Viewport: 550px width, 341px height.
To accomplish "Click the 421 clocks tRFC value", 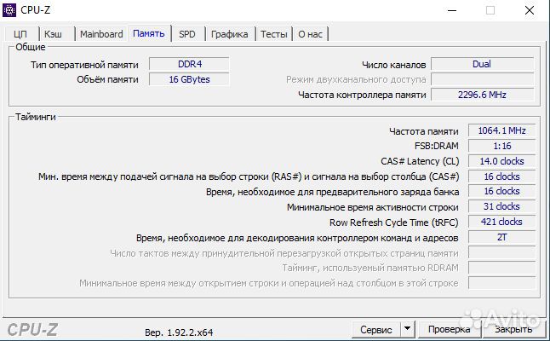I will pyautogui.click(x=502, y=222).
